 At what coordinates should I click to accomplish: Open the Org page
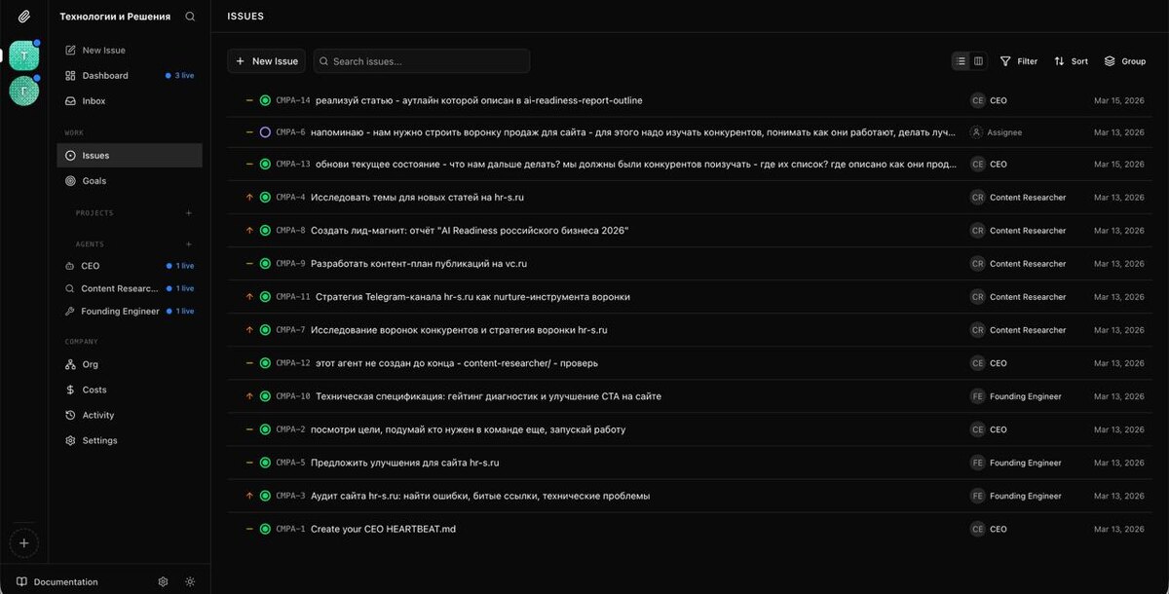click(130, 364)
